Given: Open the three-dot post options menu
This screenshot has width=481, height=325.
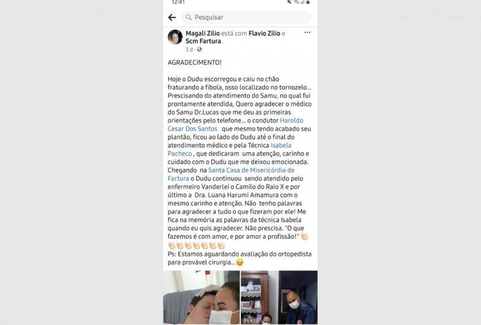Looking at the screenshot, I should tap(308, 32).
